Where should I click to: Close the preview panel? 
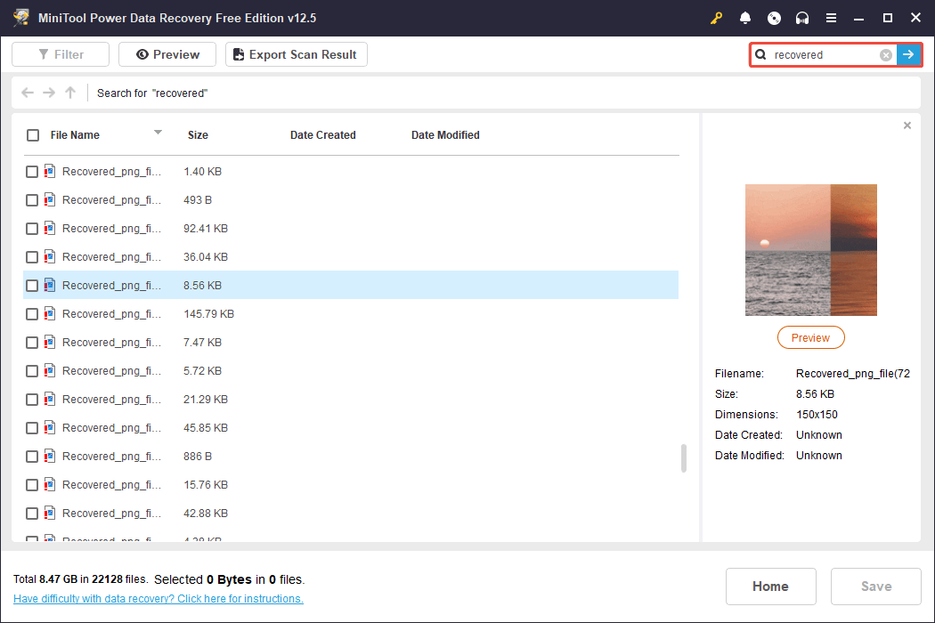(907, 125)
